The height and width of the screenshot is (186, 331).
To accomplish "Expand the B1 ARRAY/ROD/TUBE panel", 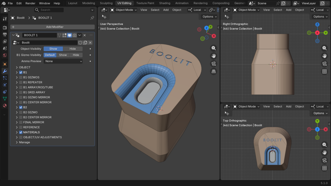I will coord(17,87).
